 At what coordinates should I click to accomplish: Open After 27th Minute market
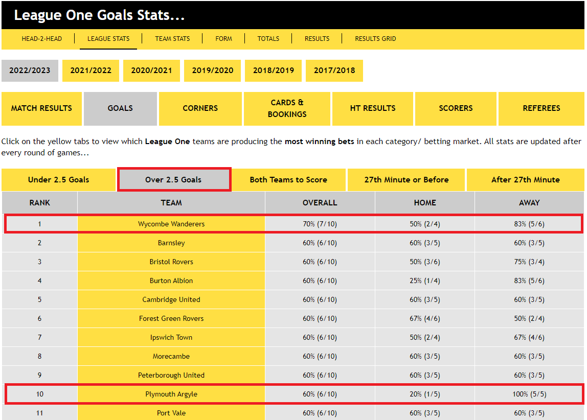pos(525,179)
